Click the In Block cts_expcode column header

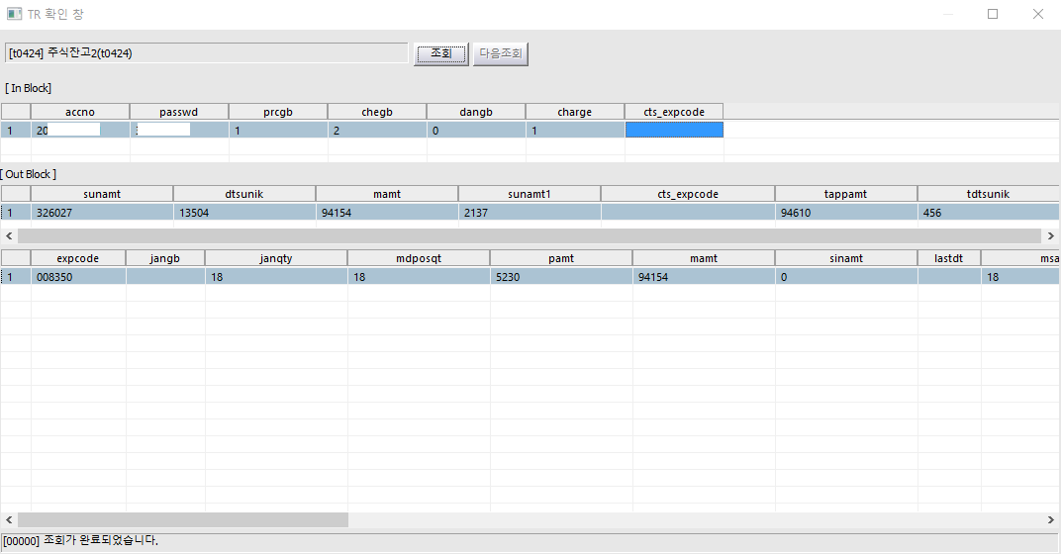[x=674, y=112]
